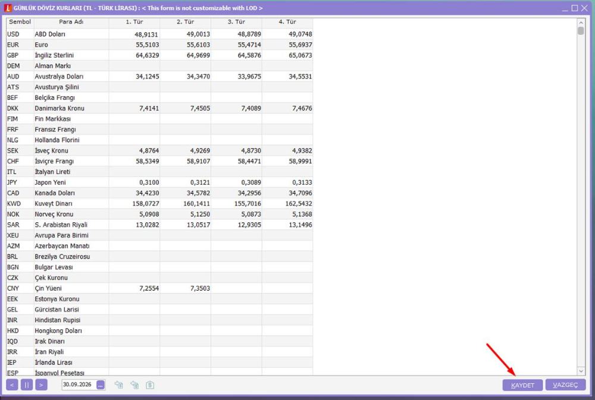Maximize the Günlük Döviz Kurları window
The image size is (595, 400).
click(x=575, y=8)
